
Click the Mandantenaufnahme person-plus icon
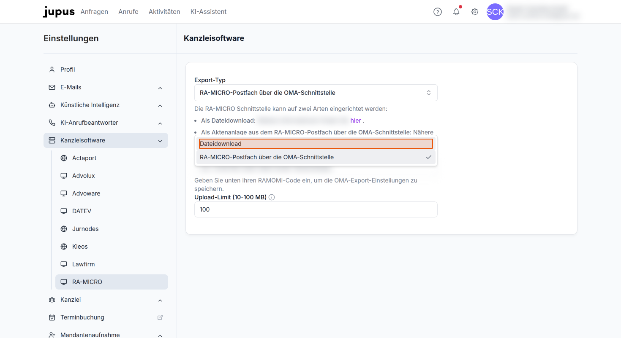point(52,335)
